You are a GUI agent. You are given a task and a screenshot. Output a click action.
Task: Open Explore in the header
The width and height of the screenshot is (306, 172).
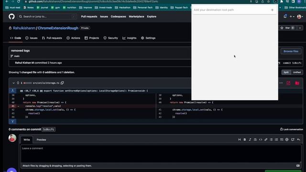click(x=152, y=17)
